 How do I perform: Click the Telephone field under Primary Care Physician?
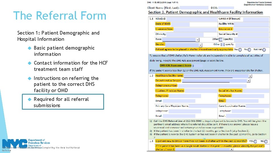(x=185, y=111)
